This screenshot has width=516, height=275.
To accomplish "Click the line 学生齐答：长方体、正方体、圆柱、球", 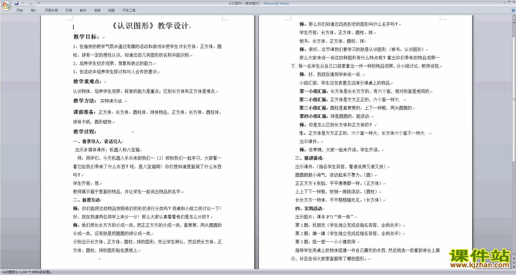I will point(336,32).
